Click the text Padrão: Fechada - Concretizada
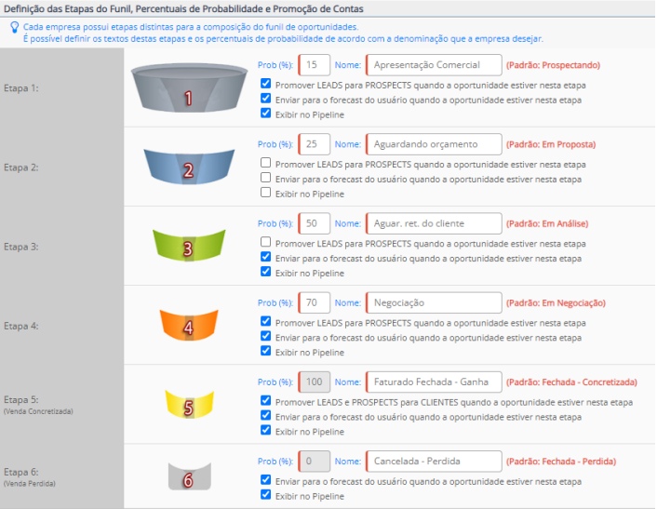Image resolution: width=657 pixels, height=509 pixels. [571, 382]
